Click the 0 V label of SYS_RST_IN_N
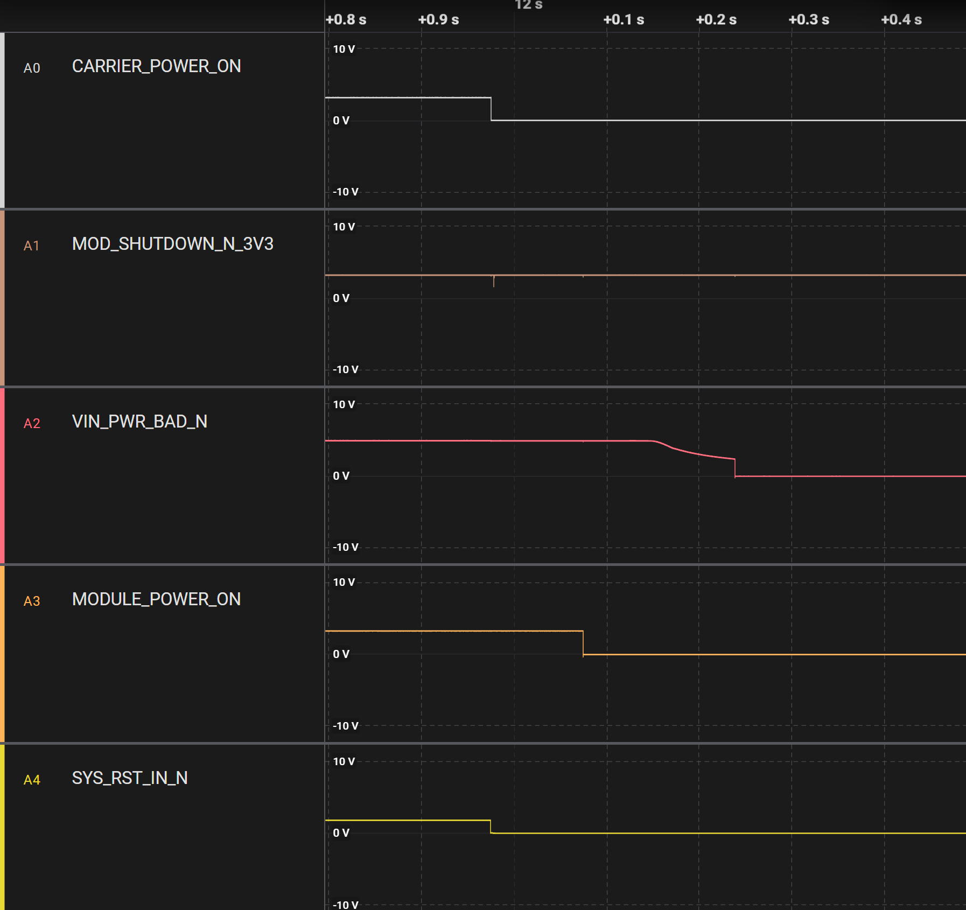 [x=341, y=833]
